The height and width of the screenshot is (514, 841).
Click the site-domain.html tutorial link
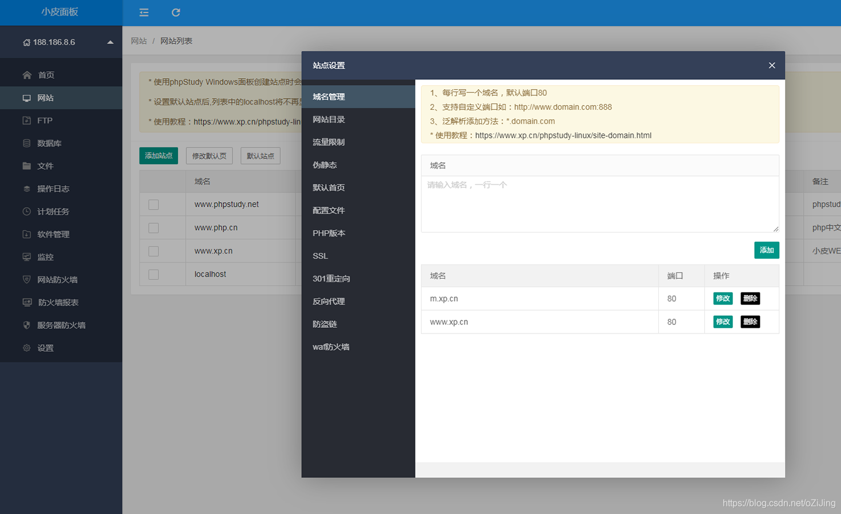[563, 135]
